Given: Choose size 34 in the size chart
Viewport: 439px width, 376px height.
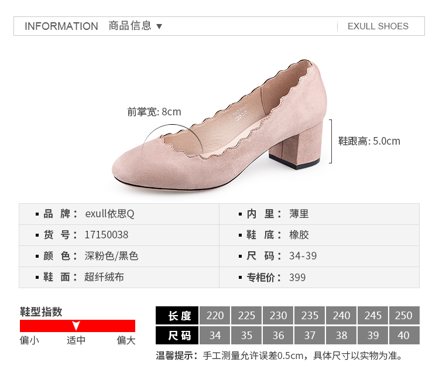Looking at the screenshot, I should (x=215, y=336).
